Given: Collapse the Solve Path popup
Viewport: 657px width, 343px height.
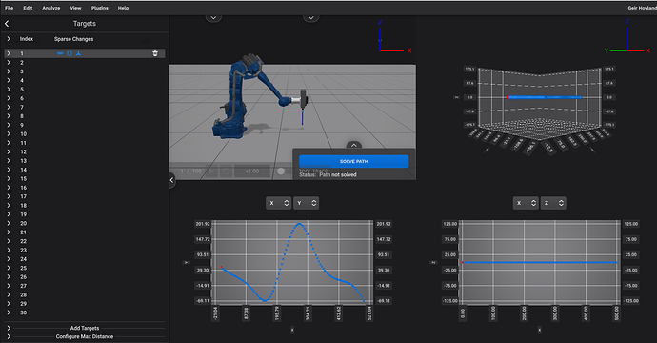Looking at the screenshot, I should click(354, 145).
